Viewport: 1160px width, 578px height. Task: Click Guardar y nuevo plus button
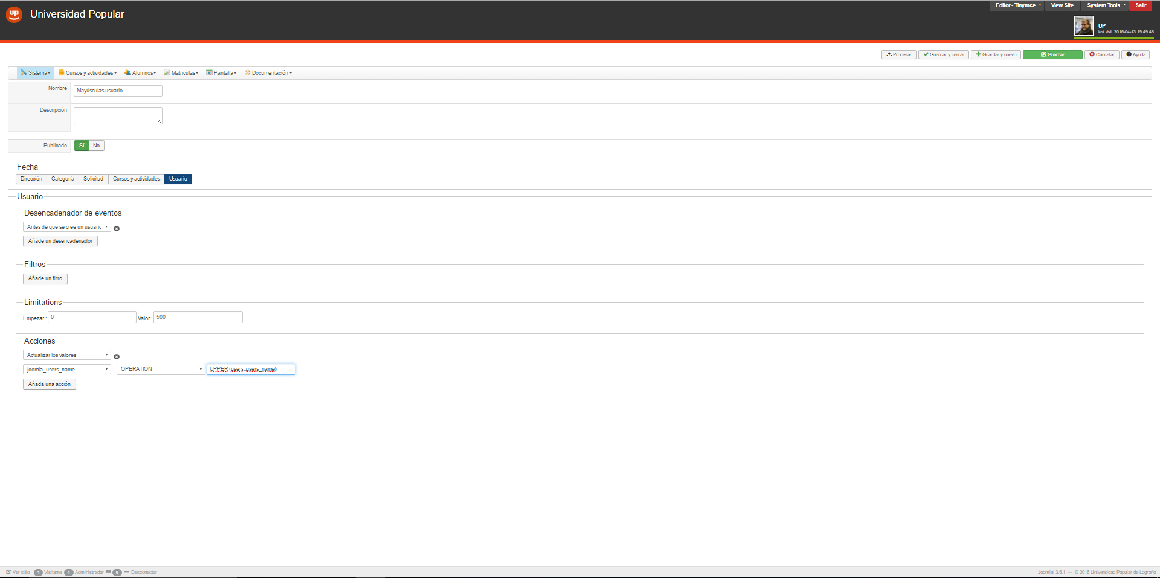point(996,54)
